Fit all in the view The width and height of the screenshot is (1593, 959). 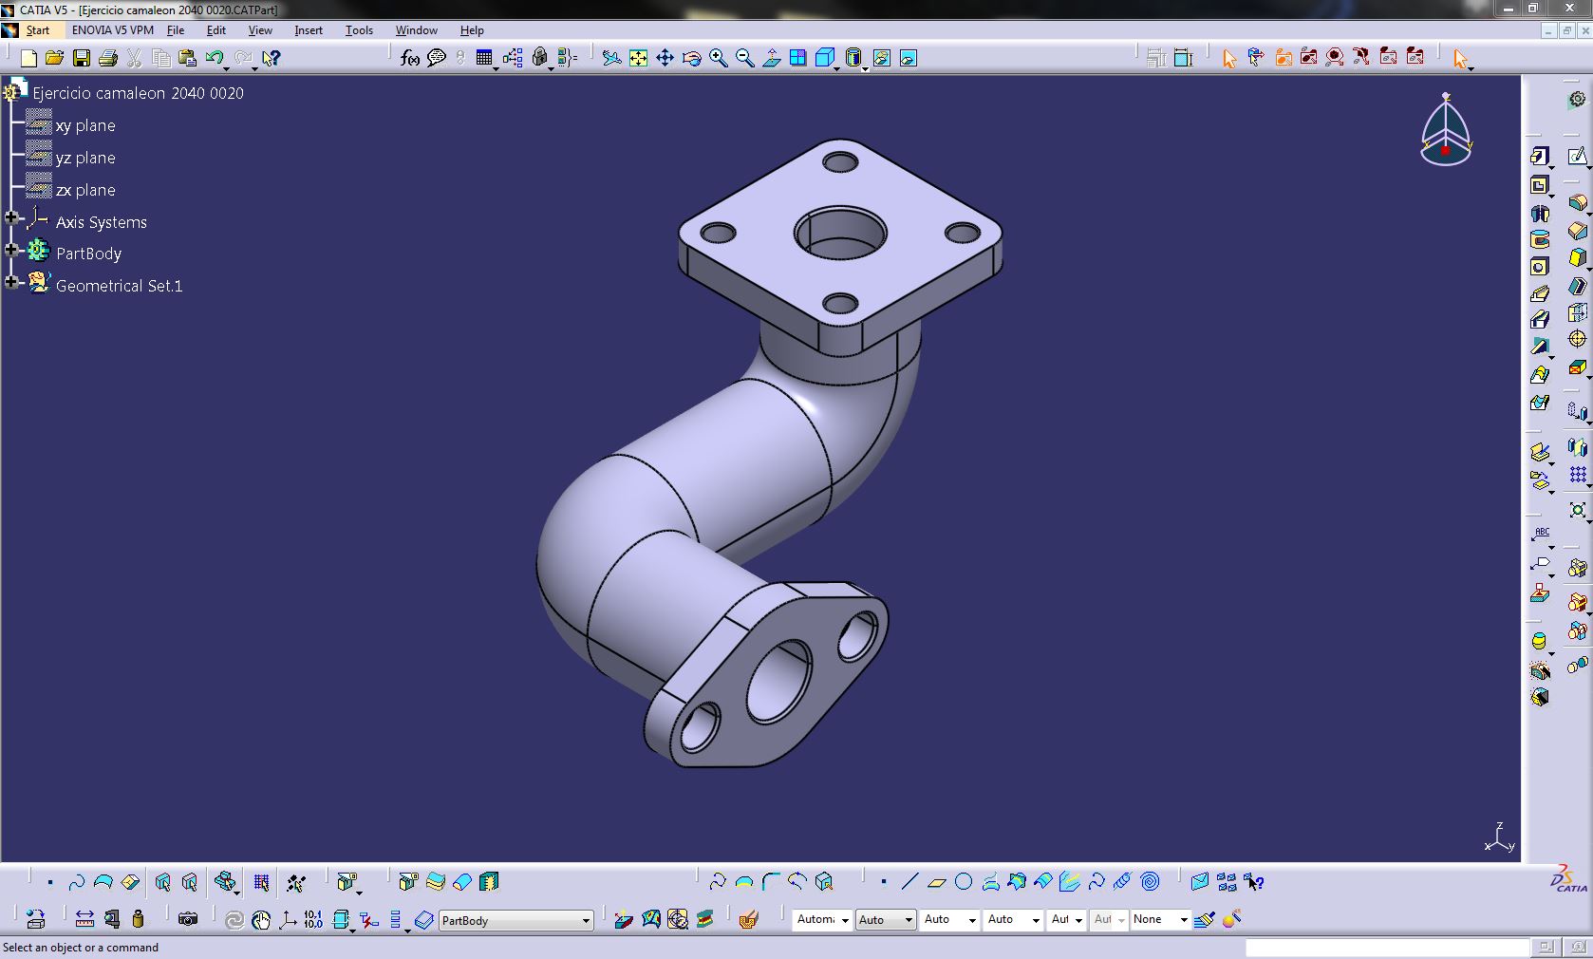click(638, 58)
